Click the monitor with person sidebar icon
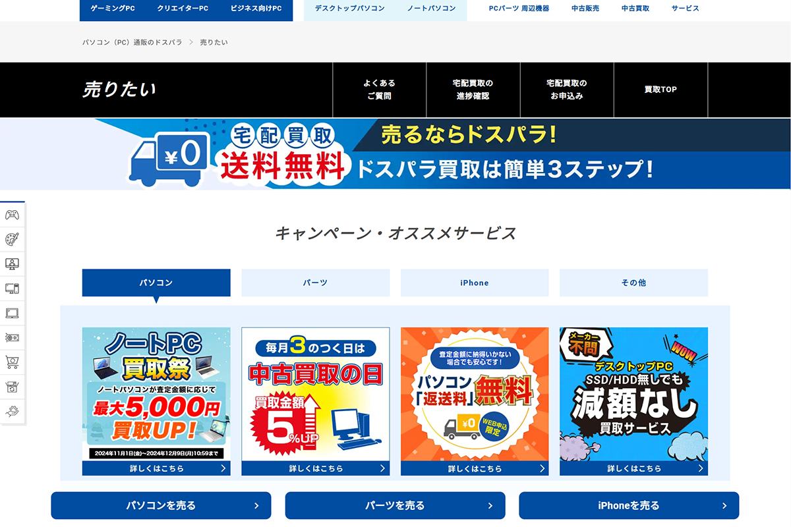Image resolution: width=791 pixels, height=527 pixels. coord(12,263)
